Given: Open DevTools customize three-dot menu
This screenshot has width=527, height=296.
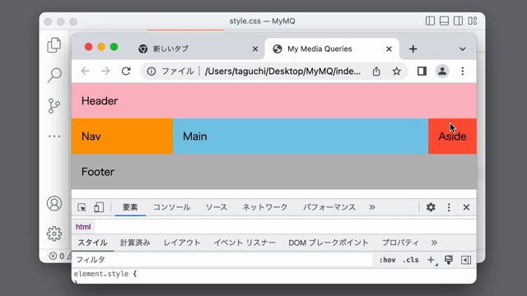Looking at the screenshot, I should pos(449,207).
